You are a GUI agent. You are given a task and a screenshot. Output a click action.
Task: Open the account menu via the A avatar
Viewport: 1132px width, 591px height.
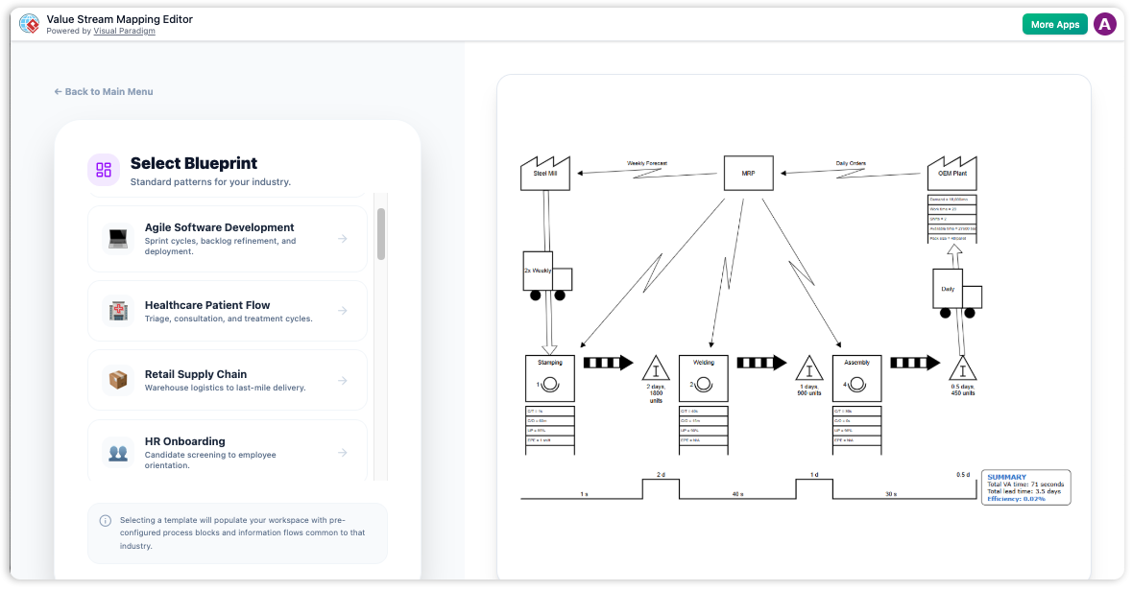coord(1105,23)
